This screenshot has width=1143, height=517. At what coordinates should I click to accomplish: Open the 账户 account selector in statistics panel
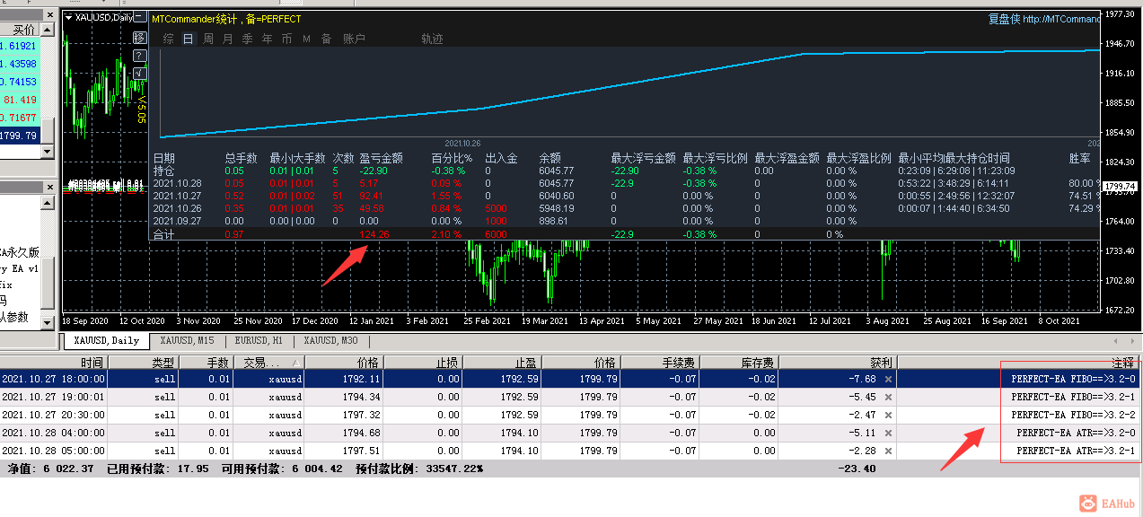click(x=354, y=39)
